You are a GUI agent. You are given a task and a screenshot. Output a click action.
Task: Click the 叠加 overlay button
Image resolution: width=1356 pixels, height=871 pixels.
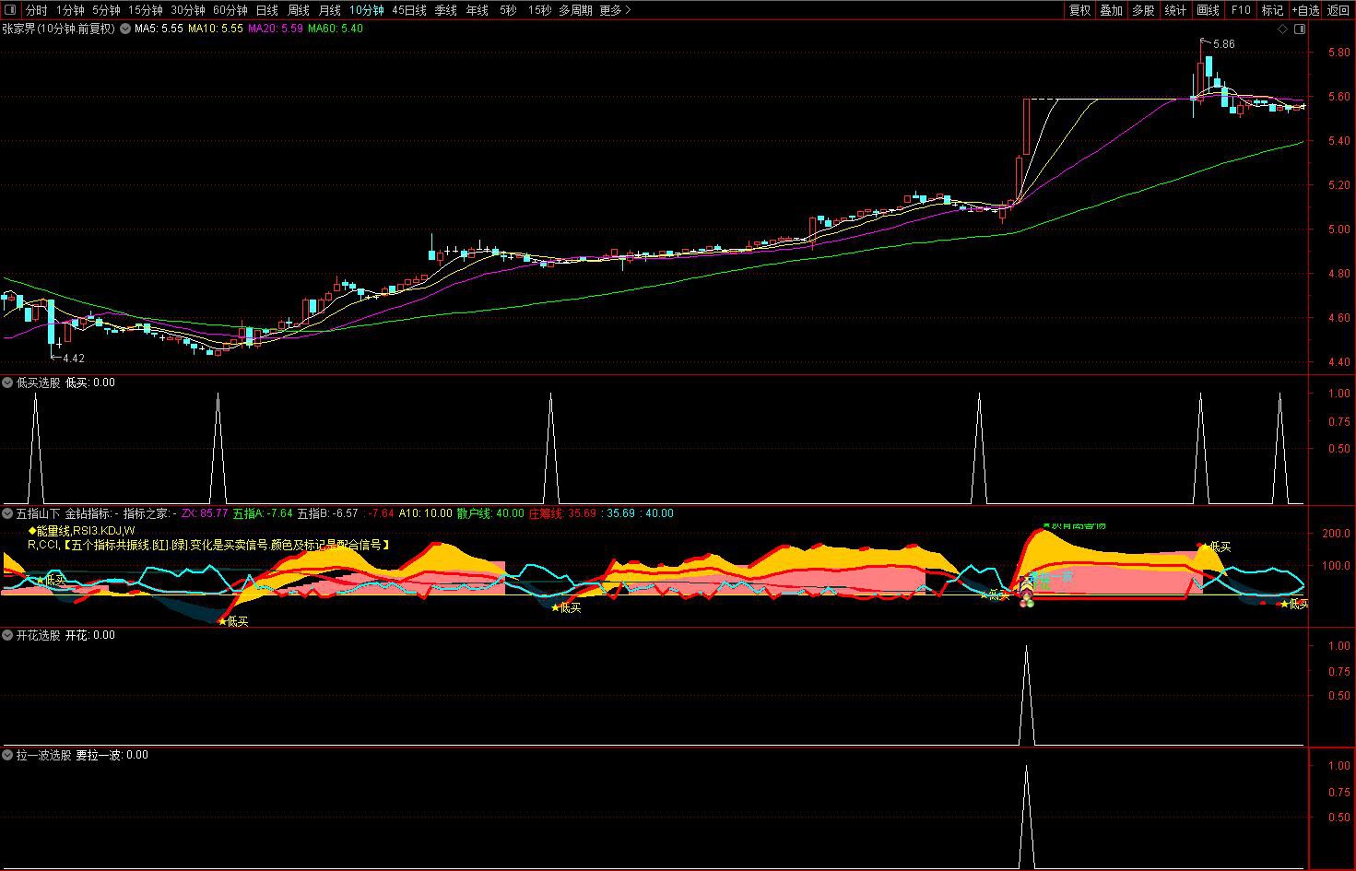click(1111, 10)
